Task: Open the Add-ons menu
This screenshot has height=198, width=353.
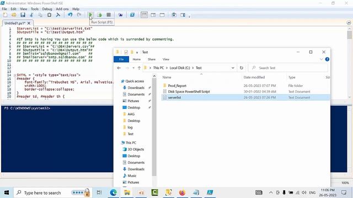Action: point(62,9)
